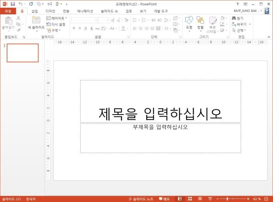The width and height of the screenshot is (273, 202).
Task: Switch to the Design (디자인) tab
Action: pyautogui.click(x=50, y=11)
